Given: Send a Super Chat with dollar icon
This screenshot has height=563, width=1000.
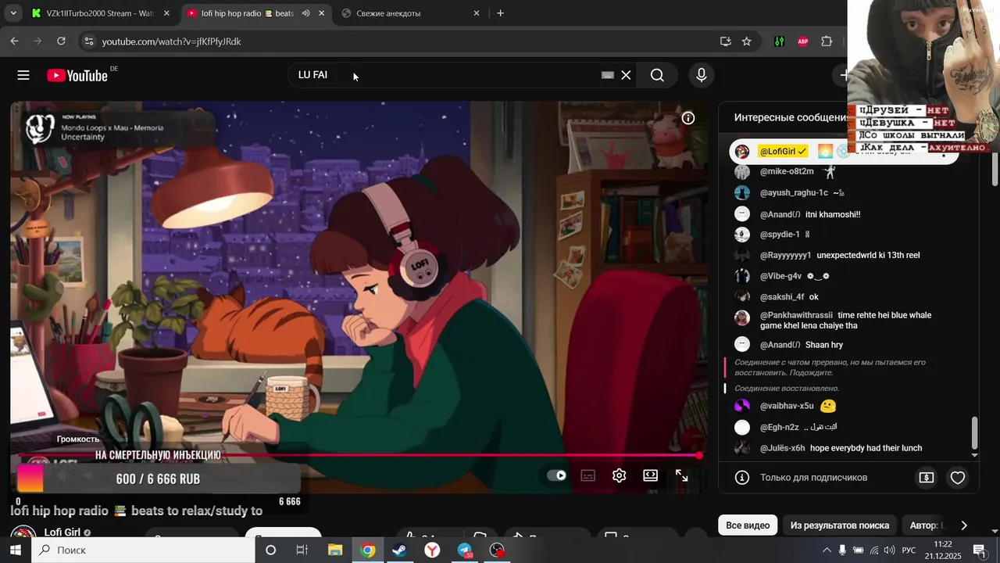Looking at the screenshot, I should tap(927, 477).
